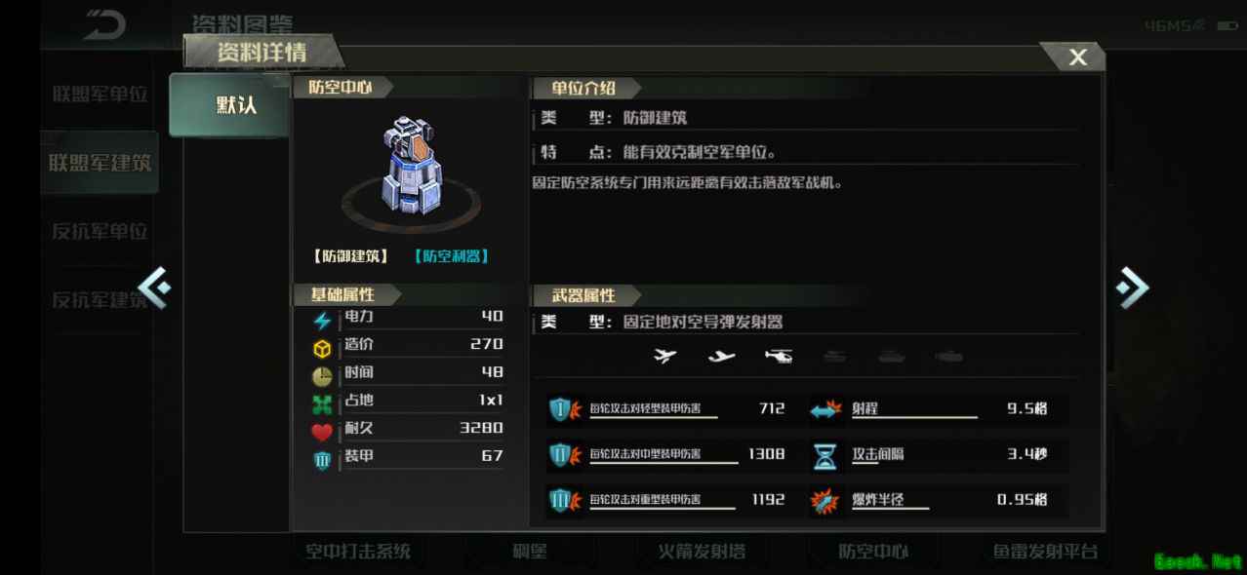Click the lightning bolt 电力 icon
Viewport: 1247px width, 575px height.
point(322,321)
